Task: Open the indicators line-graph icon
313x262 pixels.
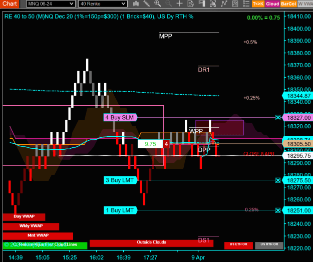Action: (x=224, y=4)
